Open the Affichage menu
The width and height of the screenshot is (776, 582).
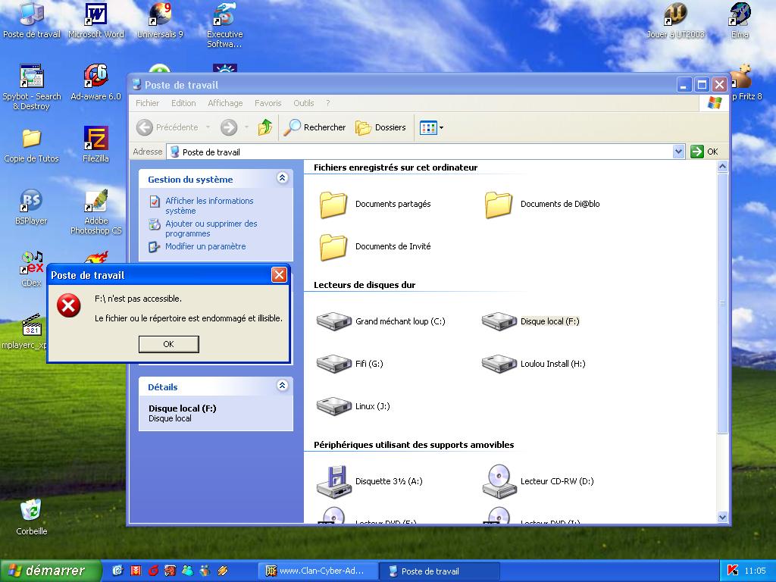coord(225,103)
